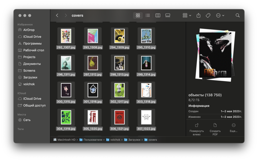Click the Share icon in toolbar
The image size is (258, 161).
coord(198,15)
